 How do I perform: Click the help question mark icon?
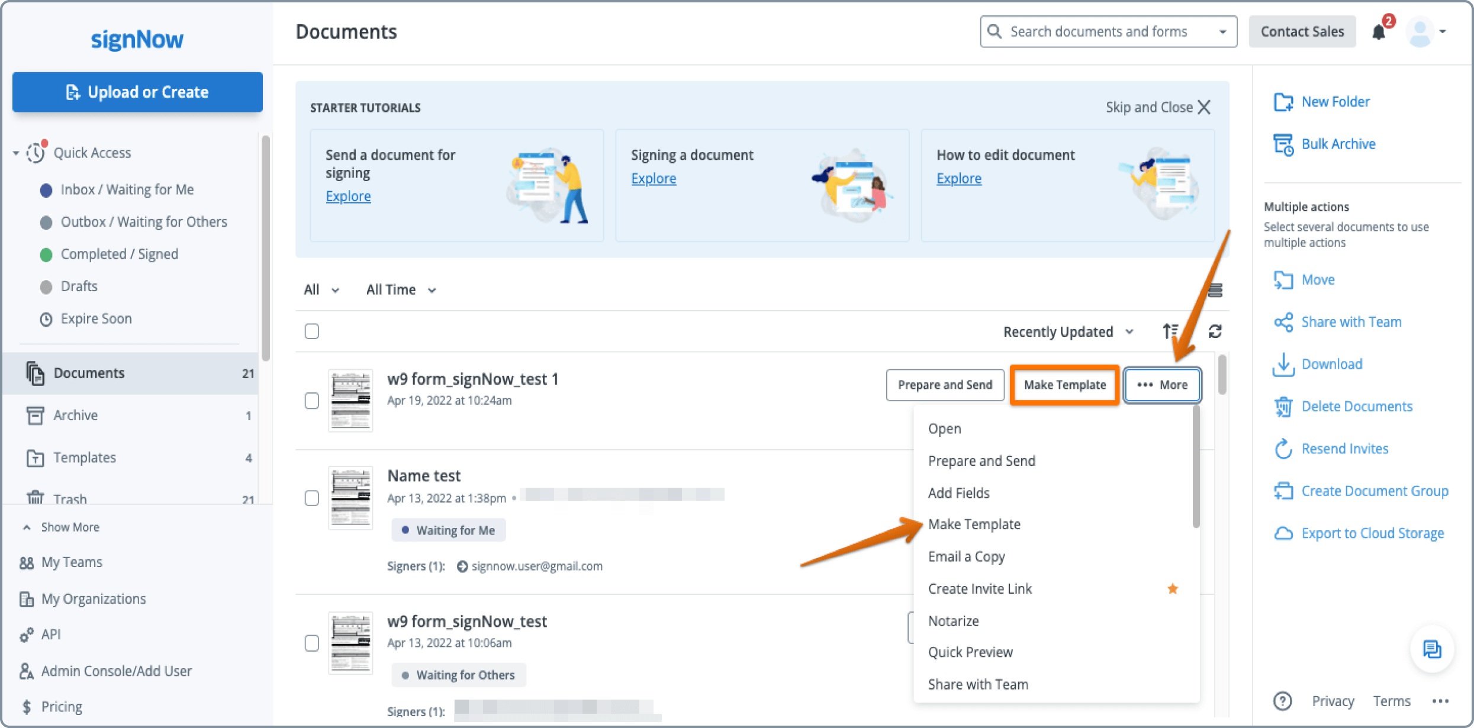tap(1282, 701)
